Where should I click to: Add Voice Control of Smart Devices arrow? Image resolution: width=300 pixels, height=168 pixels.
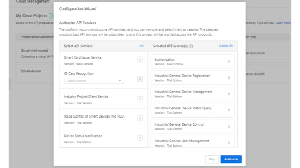click(x=139, y=118)
